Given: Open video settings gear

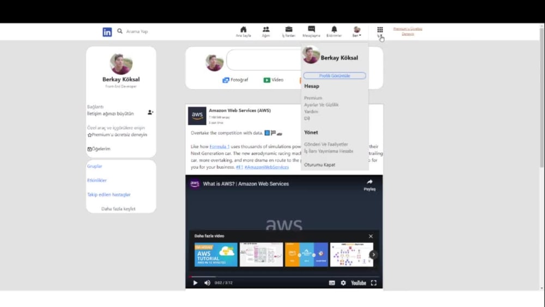Looking at the screenshot, I should (x=343, y=283).
